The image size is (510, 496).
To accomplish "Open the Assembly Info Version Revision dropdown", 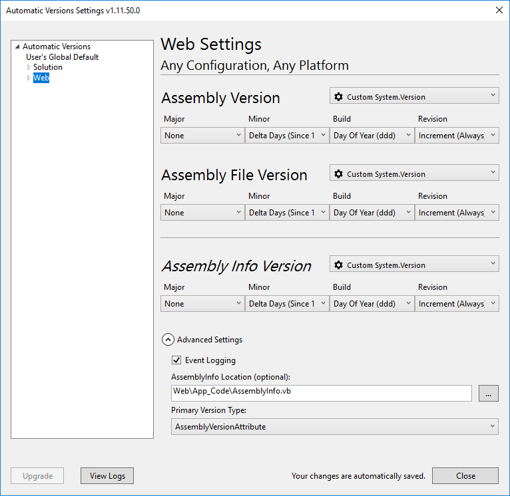I will (x=457, y=304).
